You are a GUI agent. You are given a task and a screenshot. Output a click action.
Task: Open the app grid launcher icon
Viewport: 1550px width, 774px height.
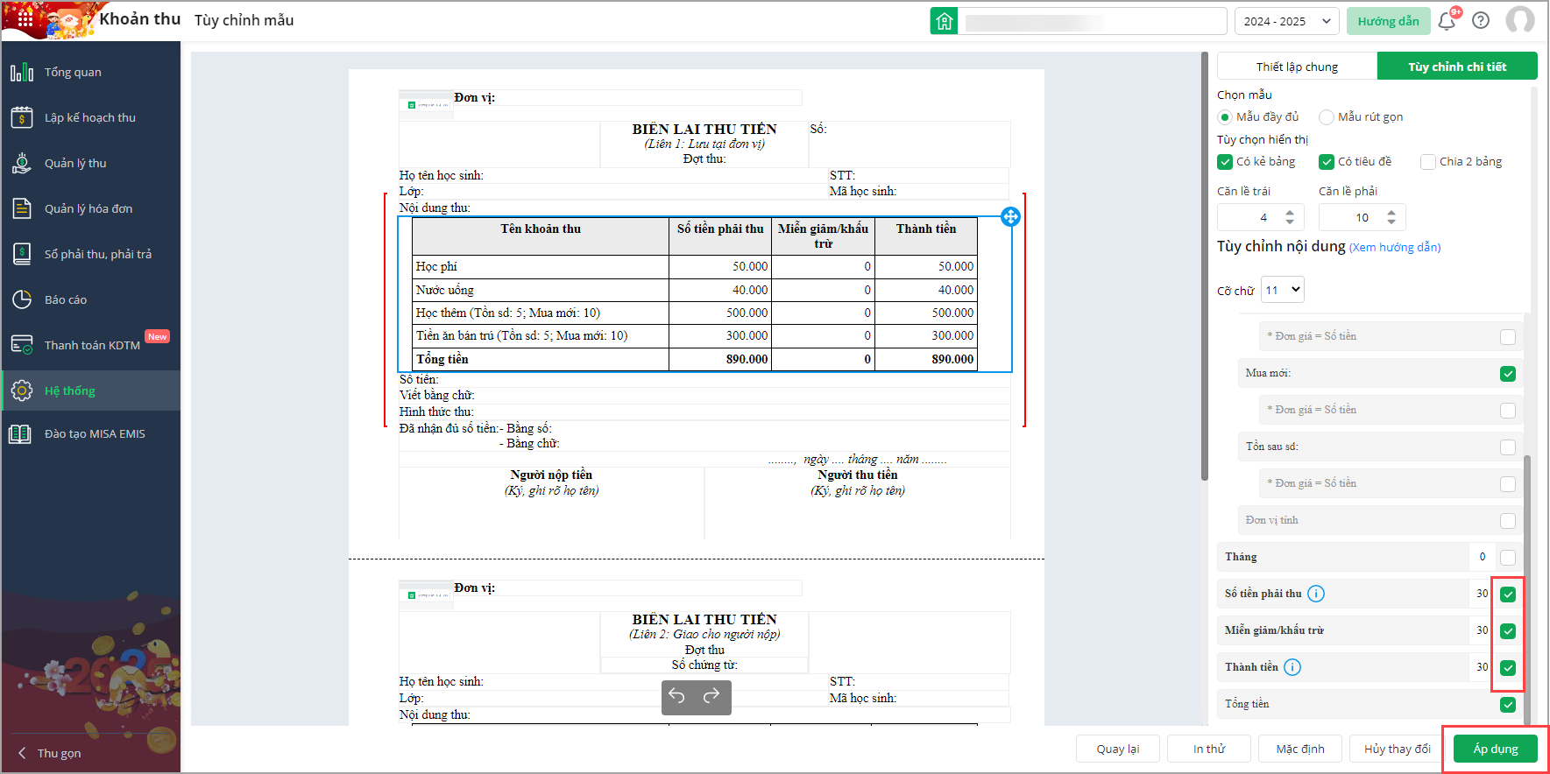click(25, 18)
